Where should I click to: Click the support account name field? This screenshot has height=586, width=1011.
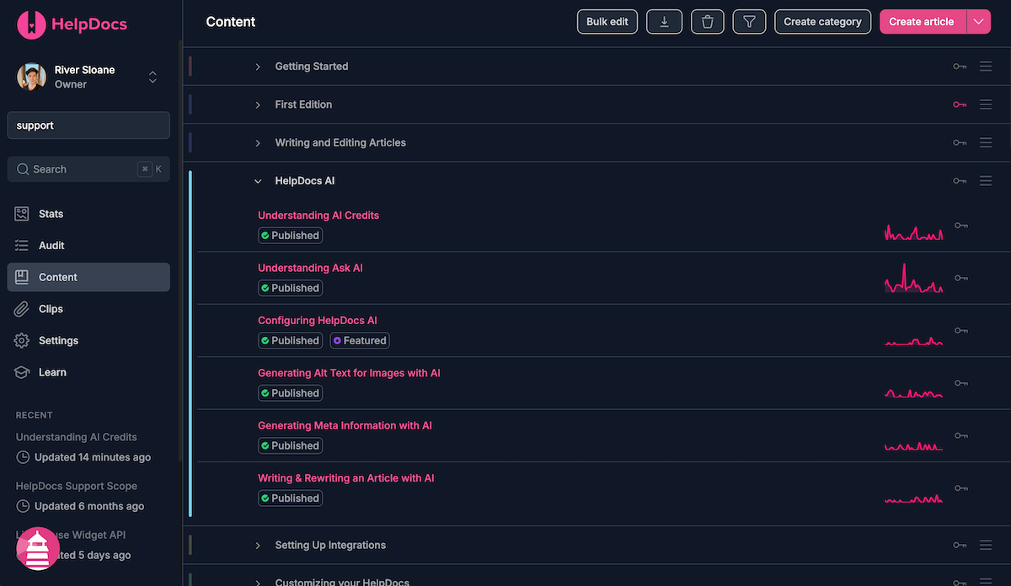(88, 125)
